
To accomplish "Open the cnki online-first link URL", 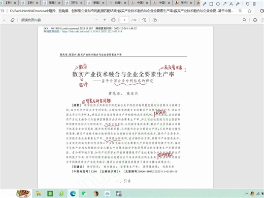I will (92, 31).
